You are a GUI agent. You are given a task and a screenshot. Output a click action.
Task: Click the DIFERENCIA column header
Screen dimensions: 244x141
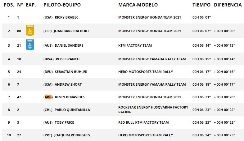pos(228,5)
